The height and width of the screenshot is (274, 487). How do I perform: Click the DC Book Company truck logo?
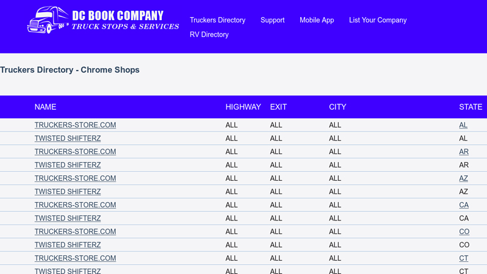click(102, 20)
